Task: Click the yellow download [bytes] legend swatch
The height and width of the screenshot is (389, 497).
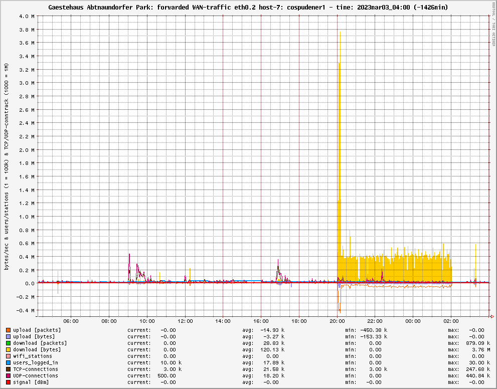Action: (8, 350)
